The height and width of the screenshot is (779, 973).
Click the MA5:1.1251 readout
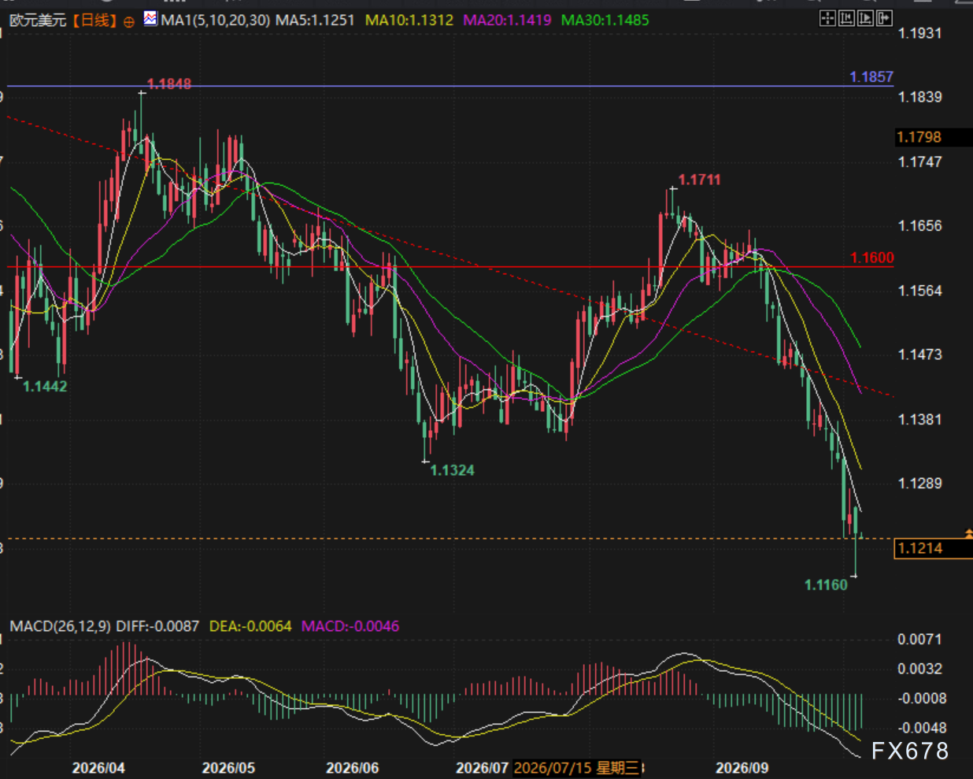click(315, 20)
